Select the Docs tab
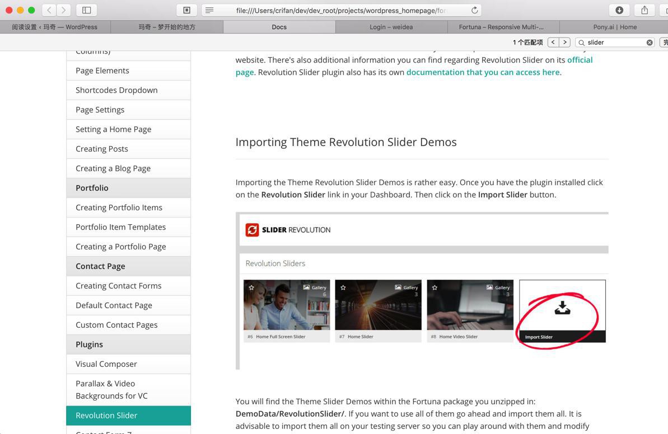This screenshot has height=434, width=668. coord(279,27)
